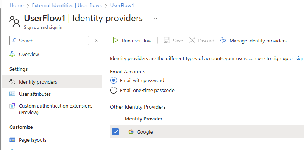Click the Run user flow play icon
The width and height of the screenshot is (304, 150).
point(115,41)
